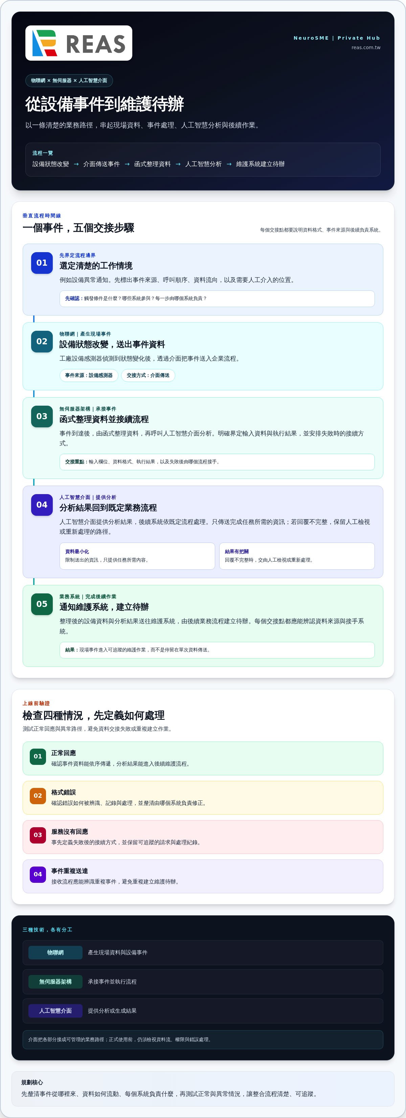Click red badge 03 '服務沒有回應'
This screenshot has height=1118, width=406.
point(38,835)
